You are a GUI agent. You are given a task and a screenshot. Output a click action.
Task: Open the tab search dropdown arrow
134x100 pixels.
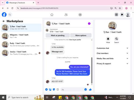pos(3,3)
